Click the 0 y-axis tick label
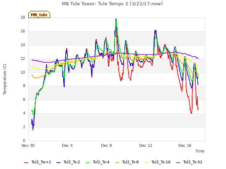Screen dimensions: 226x169 tap(24, 140)
